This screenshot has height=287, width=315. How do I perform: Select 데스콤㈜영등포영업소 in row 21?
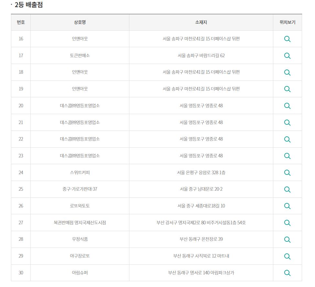[x=80, y=122]
